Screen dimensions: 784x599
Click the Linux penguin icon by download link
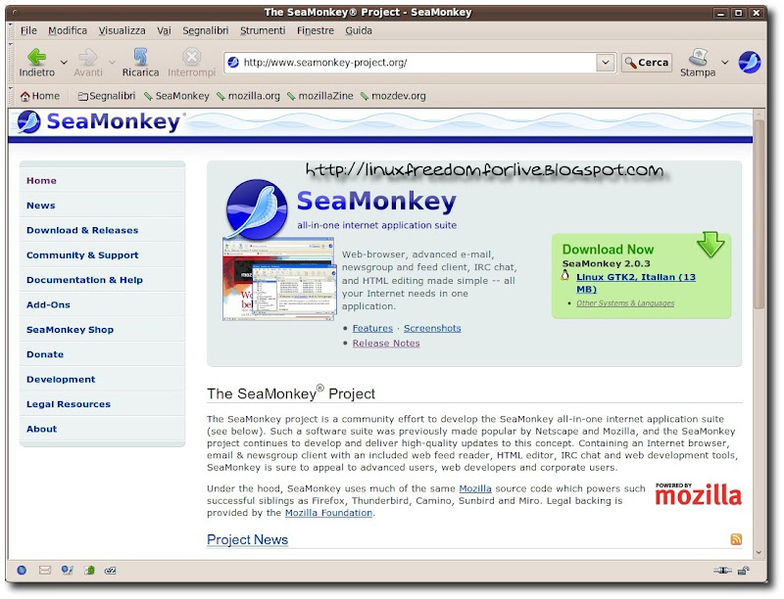tap(565, 276)
